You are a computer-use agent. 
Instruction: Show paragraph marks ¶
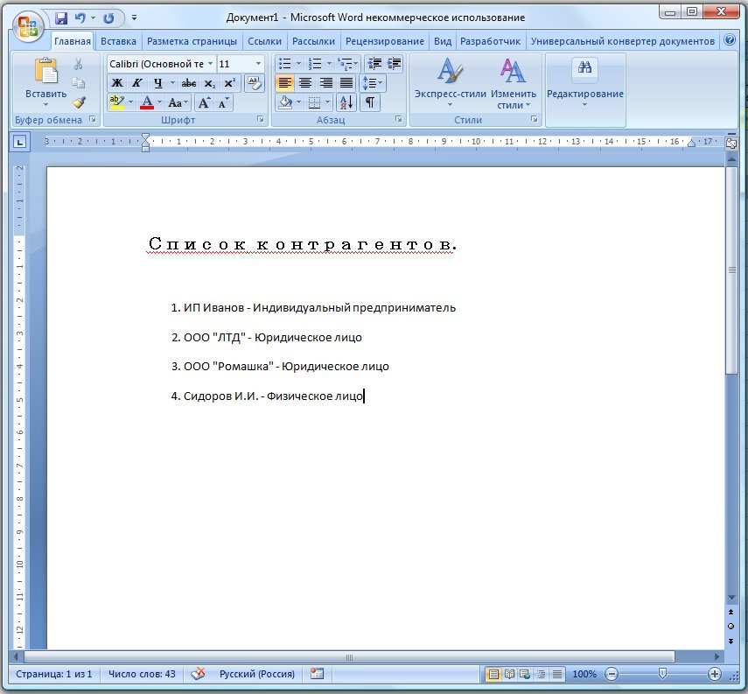click(370, 102)
